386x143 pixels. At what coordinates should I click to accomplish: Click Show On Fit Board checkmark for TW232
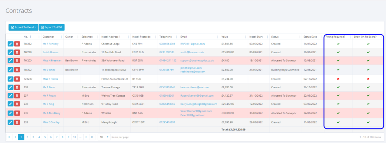(368, 44)
